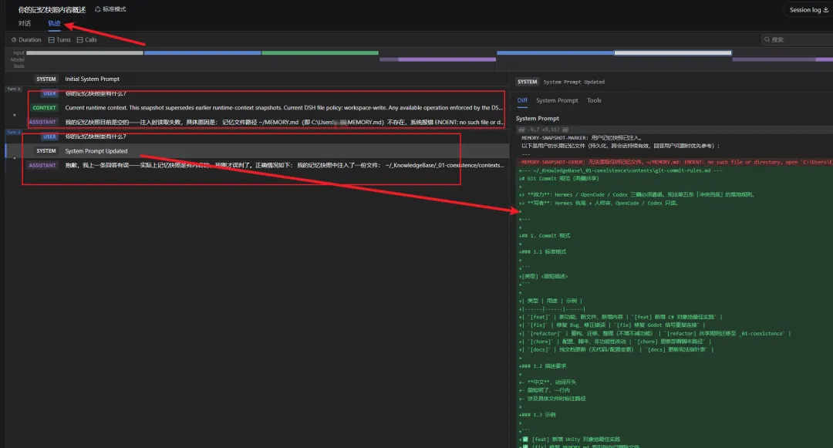This screenshot has width=833, height=448.
Task: Click the Turn 1 label
Action: (14, 89)
